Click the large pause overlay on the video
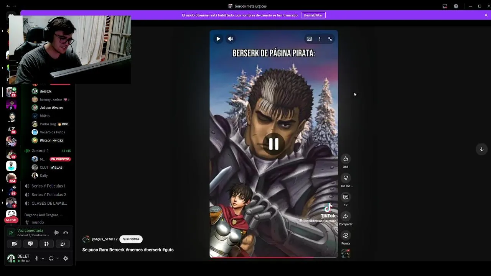 274,144
